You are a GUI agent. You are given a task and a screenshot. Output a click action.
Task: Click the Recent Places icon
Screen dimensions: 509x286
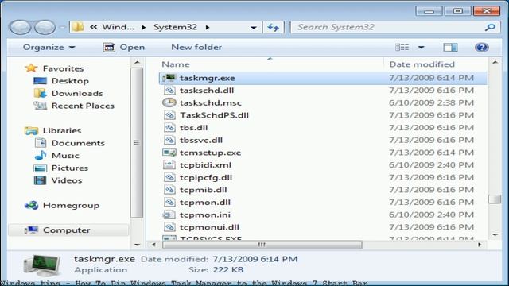pyautogui.click(x=40, y=106)
